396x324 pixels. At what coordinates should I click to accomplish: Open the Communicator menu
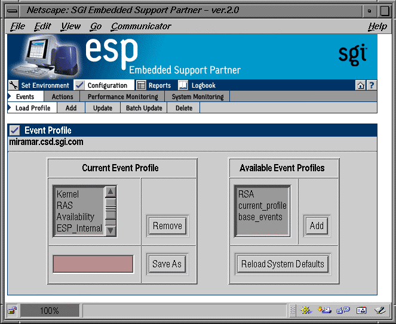[x=141, y=26]
